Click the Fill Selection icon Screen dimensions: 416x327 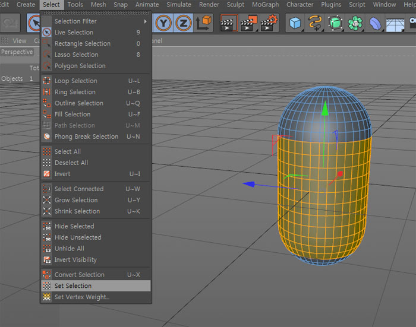tap(47, 114)
